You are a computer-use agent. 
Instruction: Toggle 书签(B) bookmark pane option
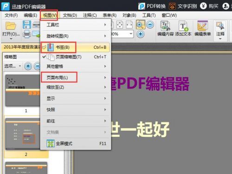click(x=76, y=47)
